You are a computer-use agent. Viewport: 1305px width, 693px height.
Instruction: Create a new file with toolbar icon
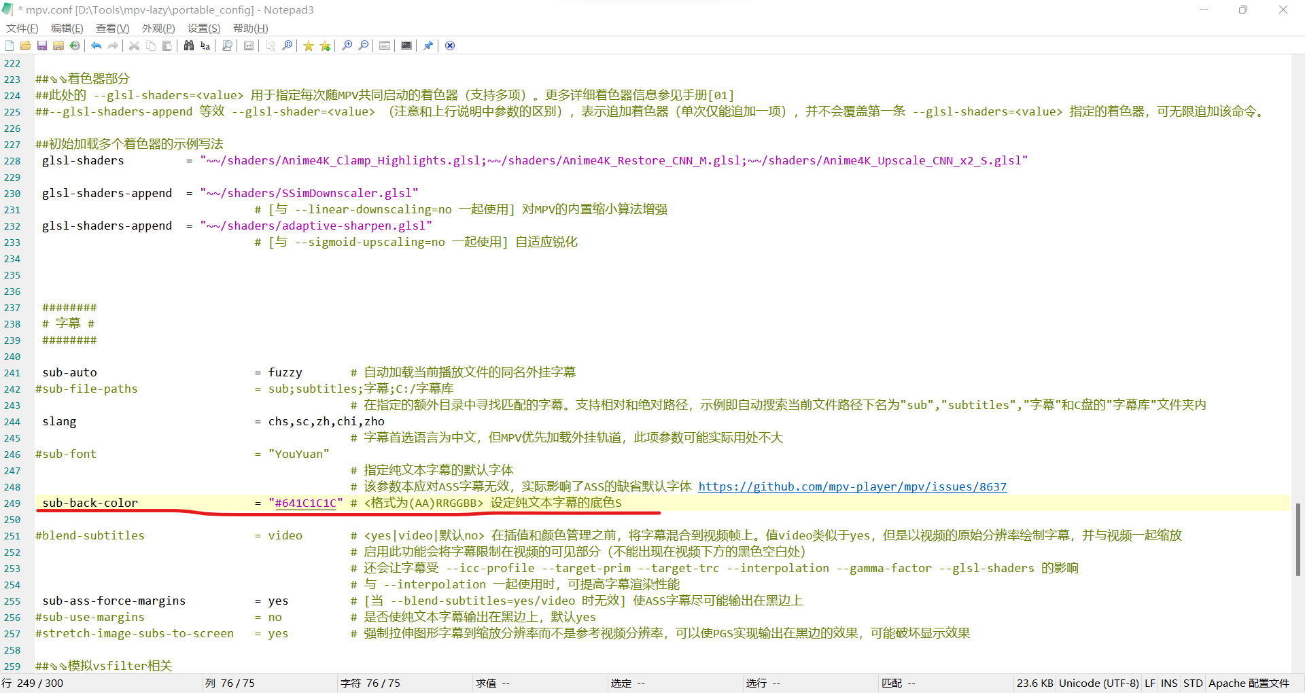(x=10, y=46)
